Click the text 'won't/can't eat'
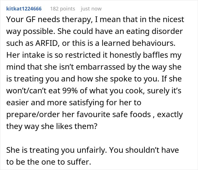This screenshot has width=198, height=170. [x=33, y=91]
